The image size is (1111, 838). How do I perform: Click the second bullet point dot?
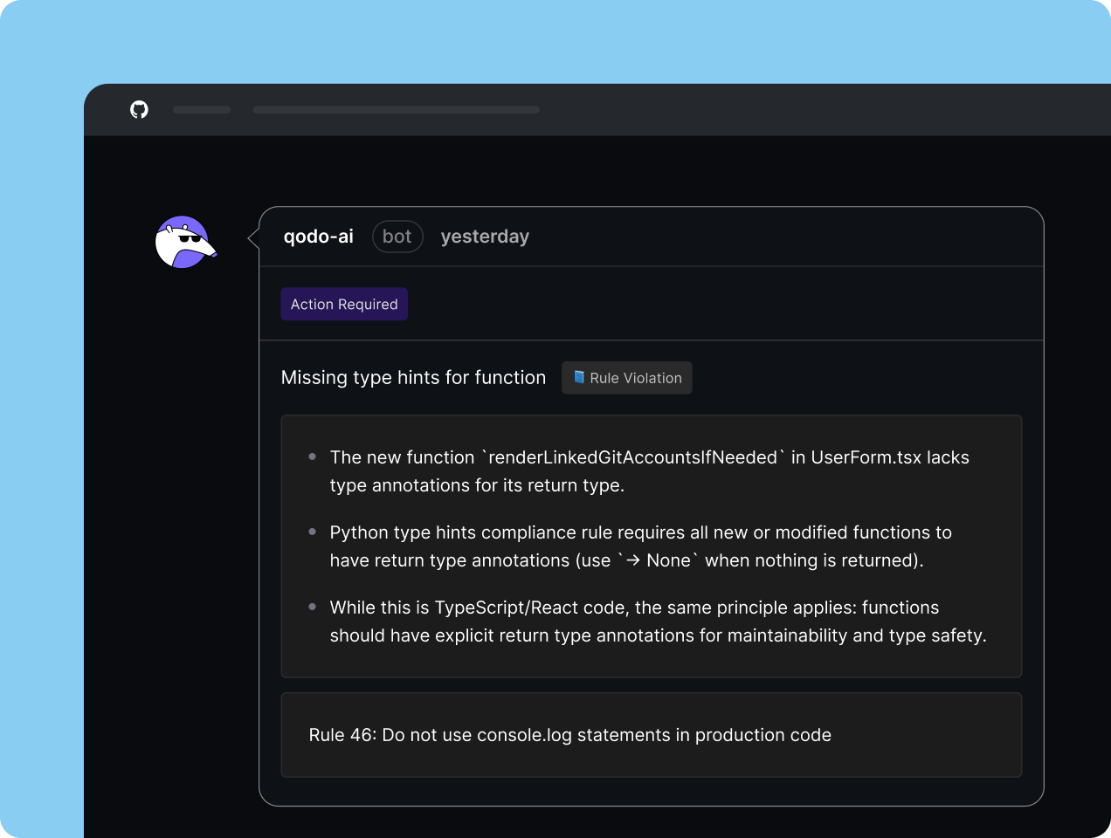(313, 532)
